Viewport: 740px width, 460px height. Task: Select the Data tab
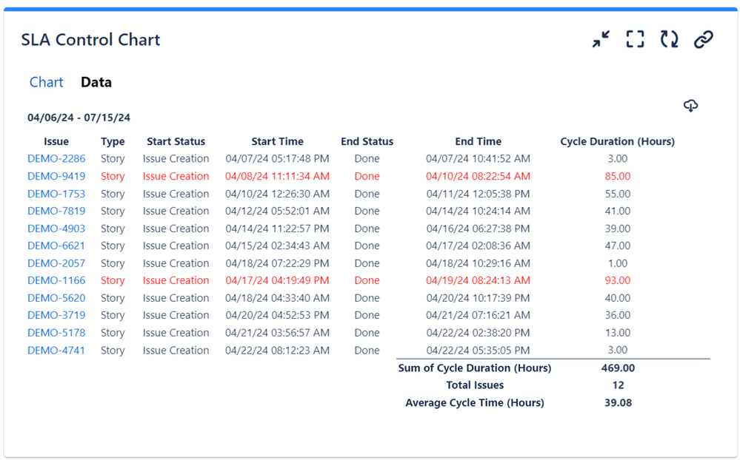coord(96,82)
